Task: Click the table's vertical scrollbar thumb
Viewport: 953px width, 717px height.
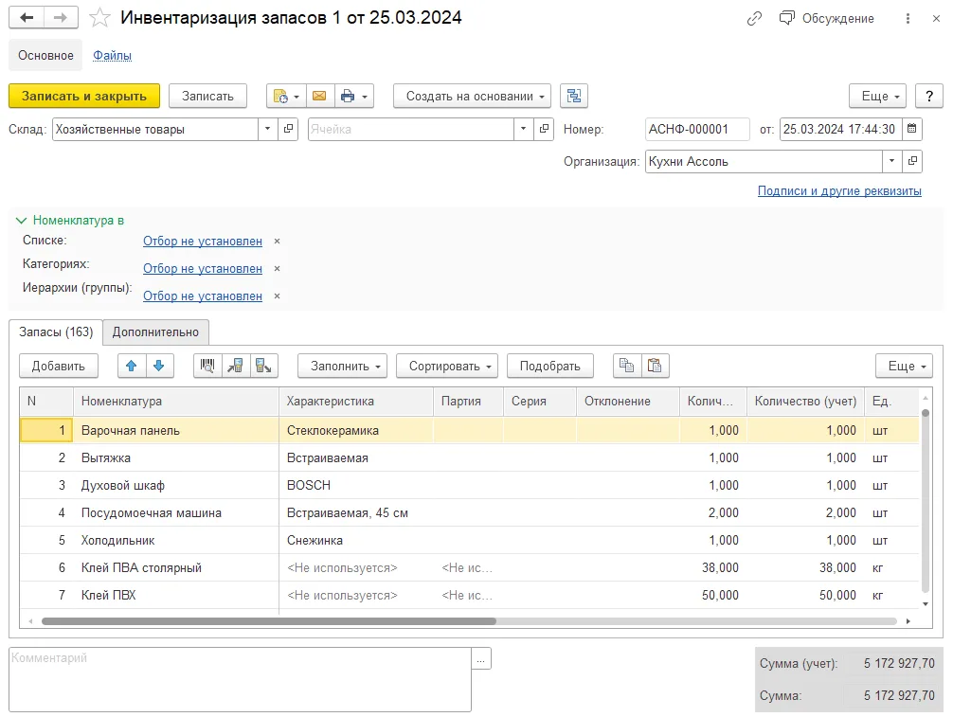Action: pyautogui.click(x=925, y=413)
